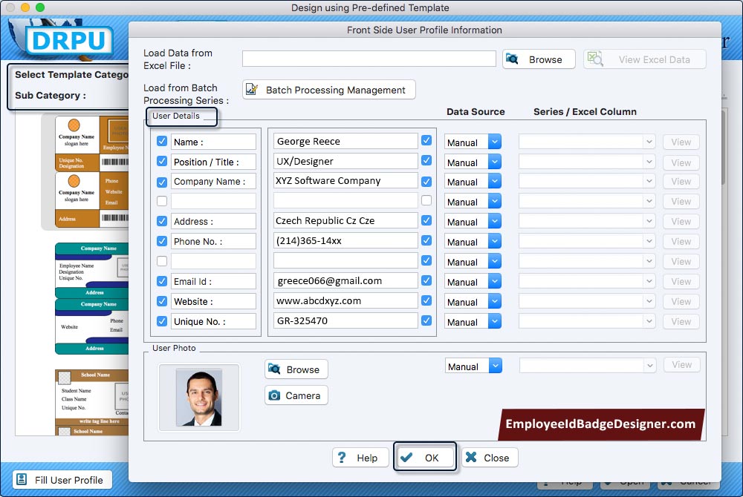The height and width of the screenshot is (497, 743).
Task: Click the Fill User Profile person icon
Action: point(22,479)
